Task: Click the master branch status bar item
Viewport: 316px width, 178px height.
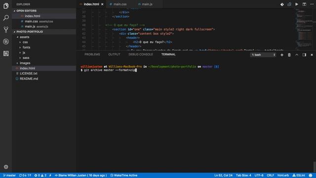Action: tap(9, 176)
